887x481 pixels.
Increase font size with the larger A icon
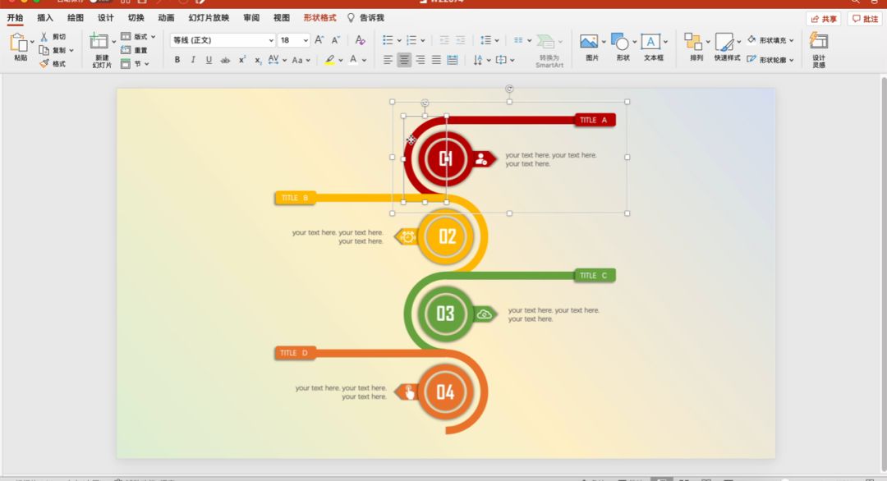(x=319, y=39)
